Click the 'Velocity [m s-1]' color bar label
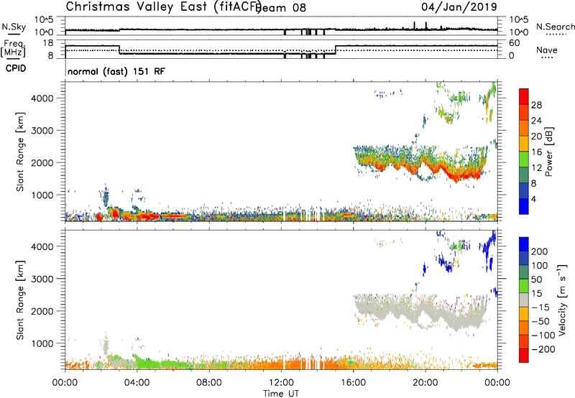 pos(562,300)
